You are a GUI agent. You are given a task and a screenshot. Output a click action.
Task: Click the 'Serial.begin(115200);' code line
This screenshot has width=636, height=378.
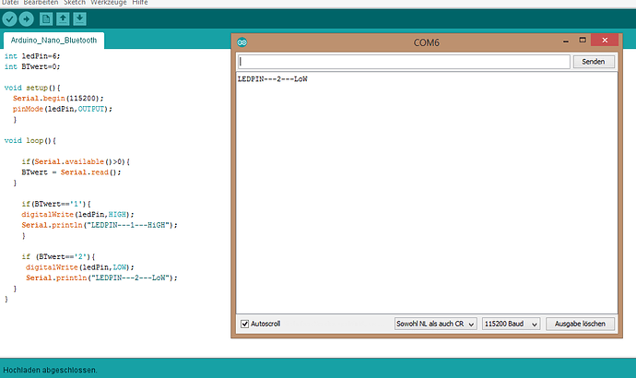click(x=58, y=98)
